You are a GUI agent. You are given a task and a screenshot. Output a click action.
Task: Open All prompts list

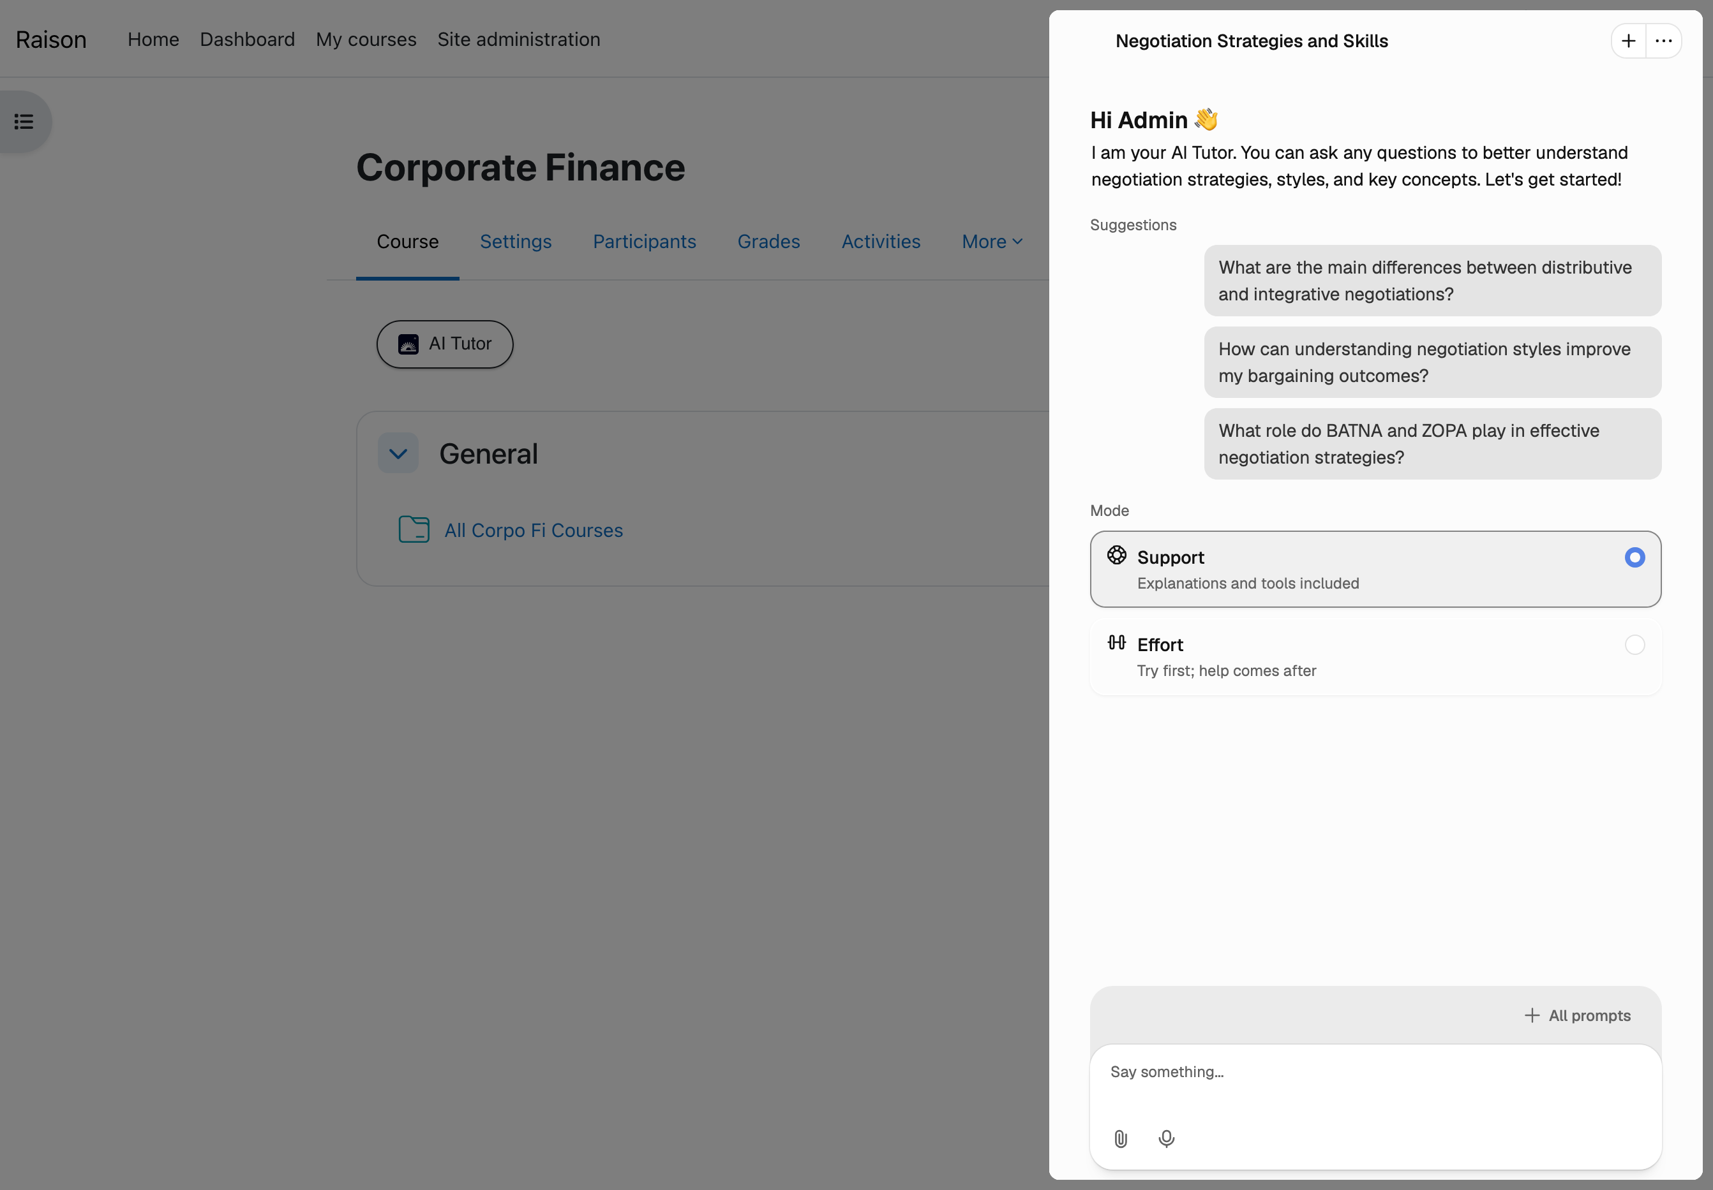[x=1577, y=1015]
